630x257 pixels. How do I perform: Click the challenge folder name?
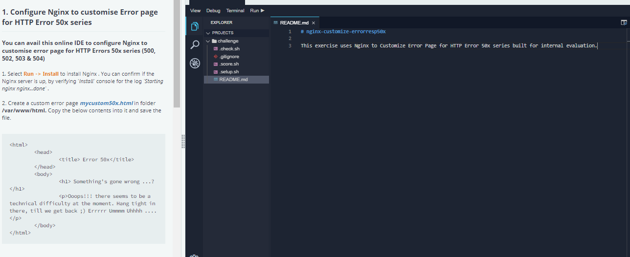[x=228, y=41]
